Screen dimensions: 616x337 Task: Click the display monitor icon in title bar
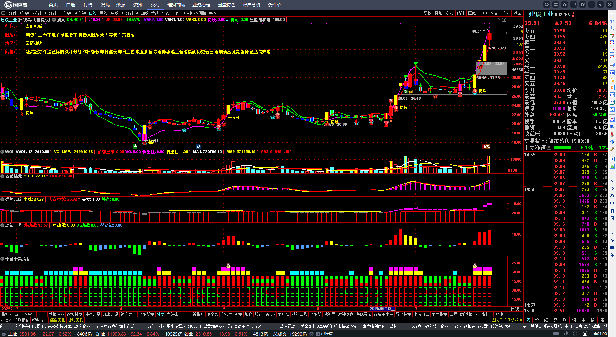[x=574, y=4]
